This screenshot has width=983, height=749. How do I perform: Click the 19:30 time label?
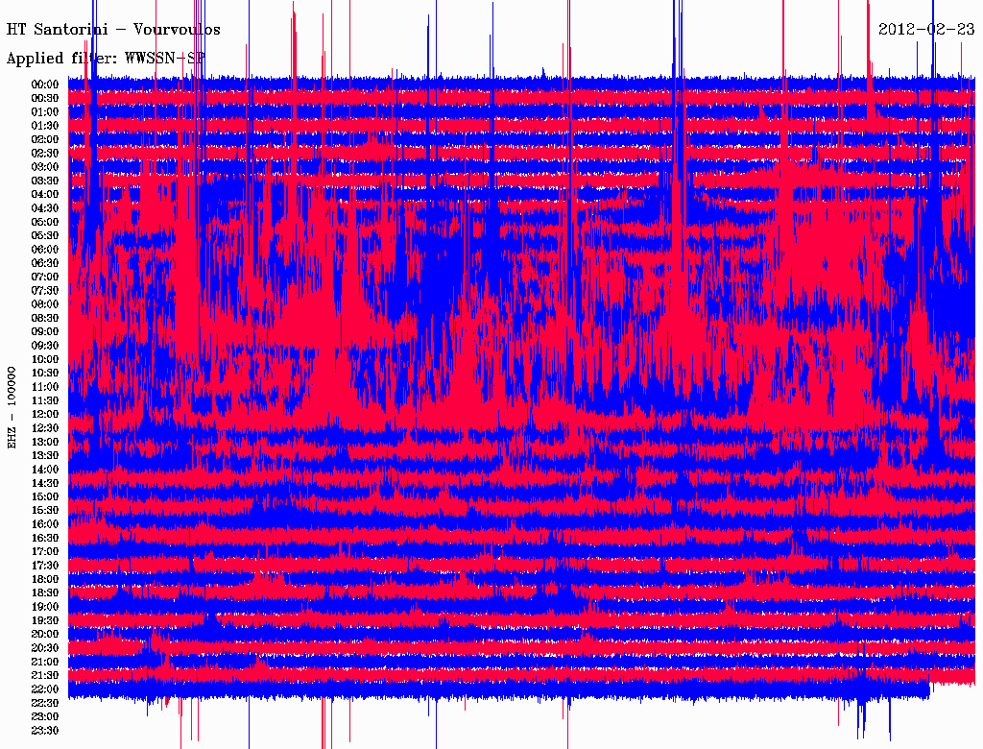pyautogui.click(x=45, y=621)
